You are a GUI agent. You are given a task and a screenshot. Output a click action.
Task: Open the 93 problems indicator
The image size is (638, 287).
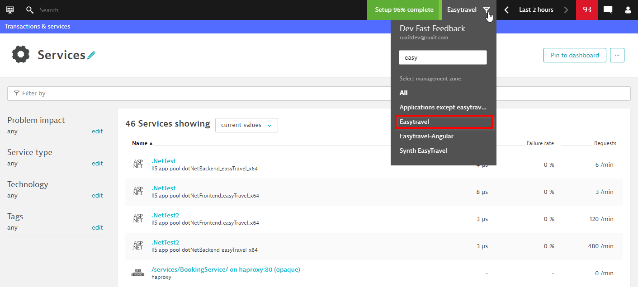tap(587, 10)
